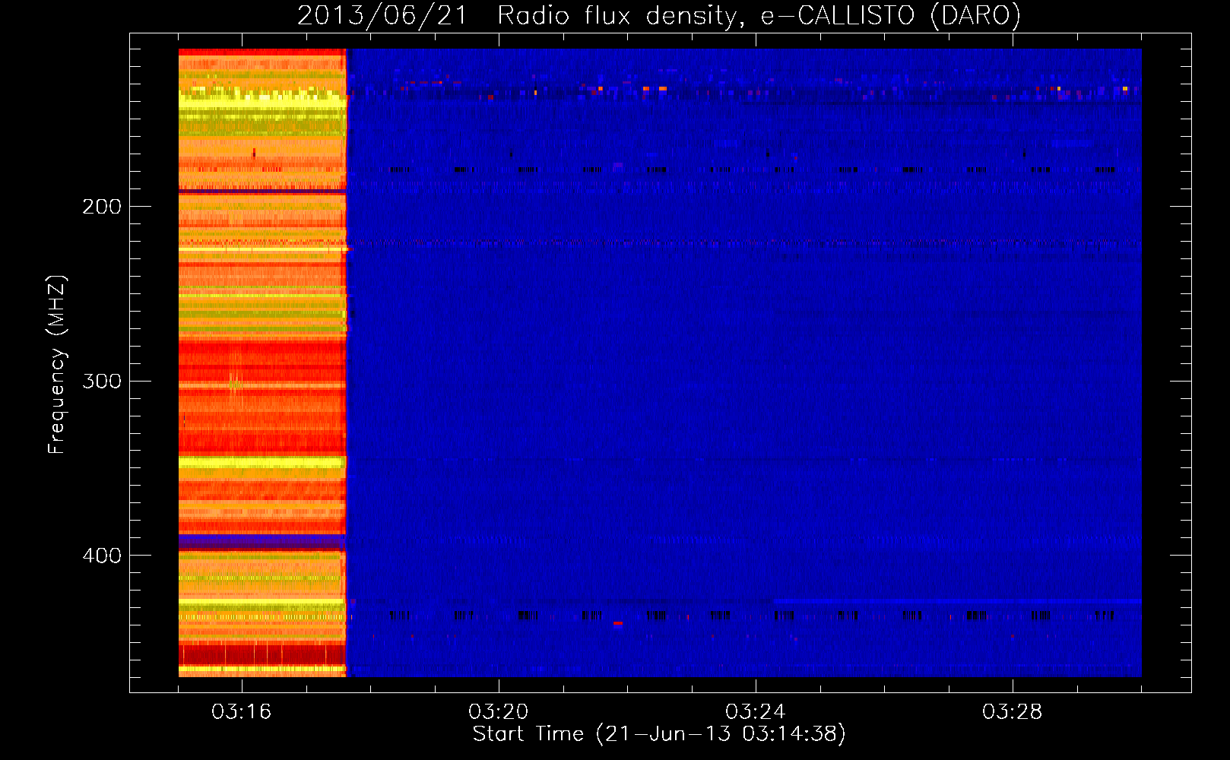
Task: Click the 03:24 time tick label
Action: click(x=756, y=712)
